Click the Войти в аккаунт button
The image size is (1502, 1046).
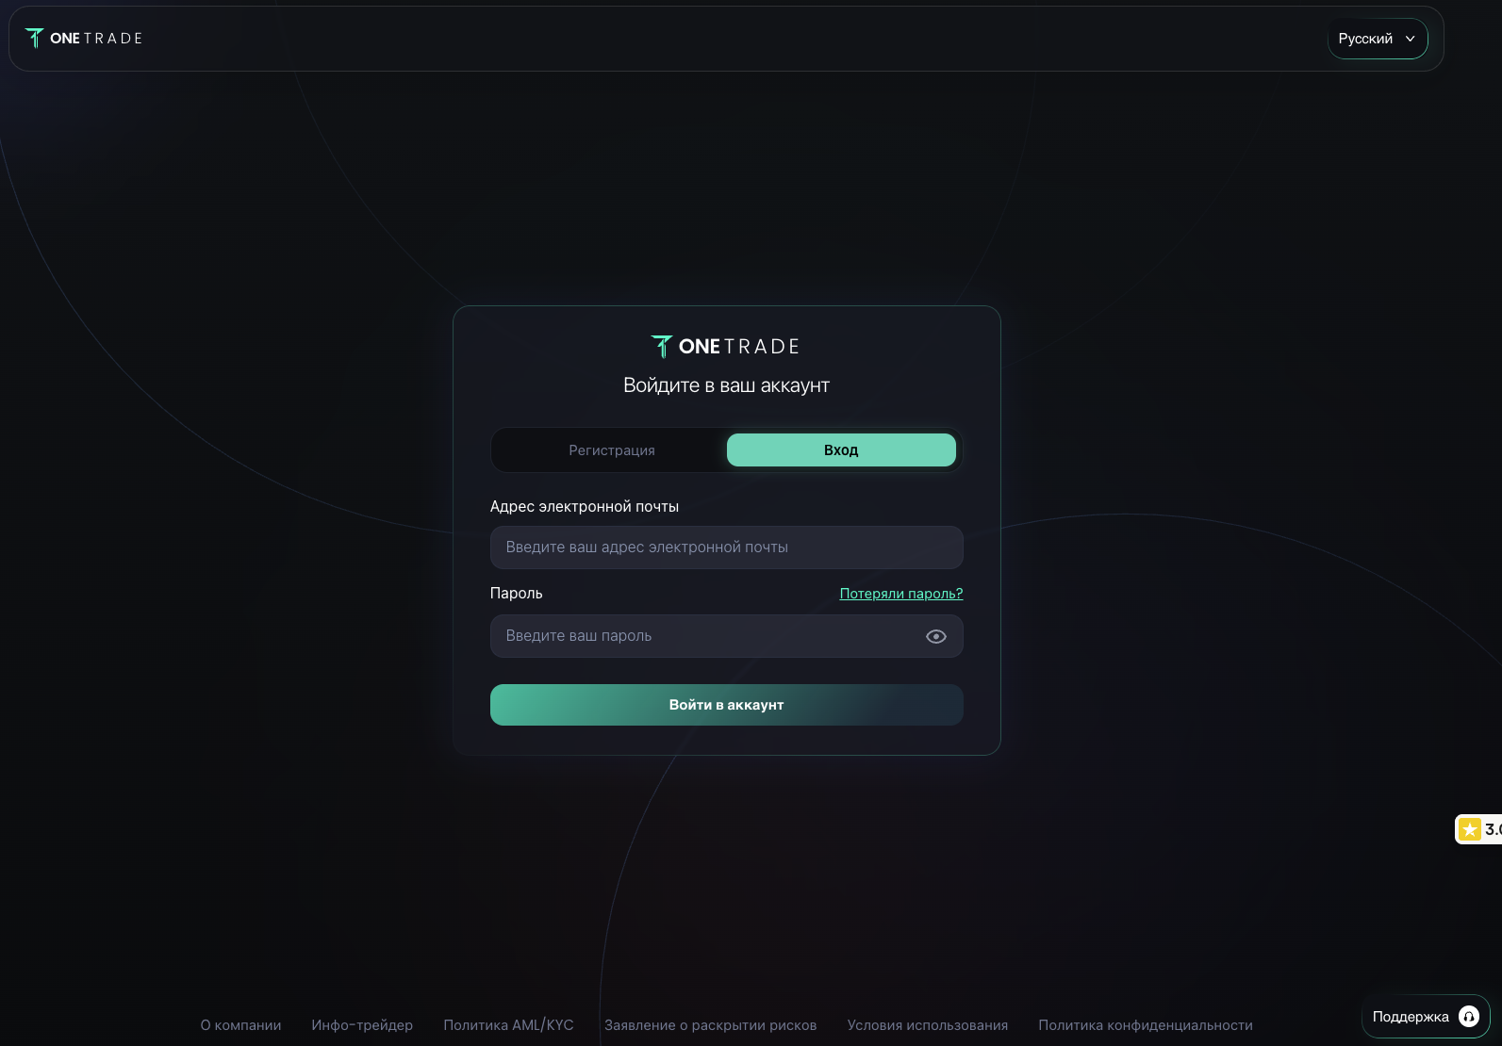coord(726,705)
